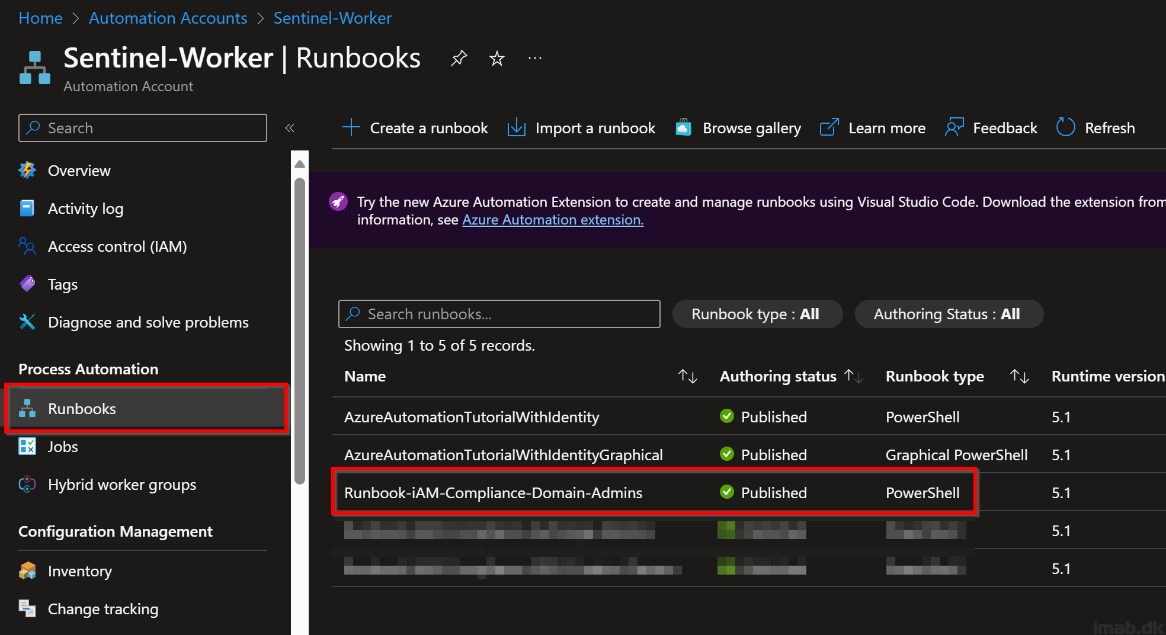Click Feedback button label
The height and width of the screenshot is (635, 1166).
click(x=1005, y=128)
